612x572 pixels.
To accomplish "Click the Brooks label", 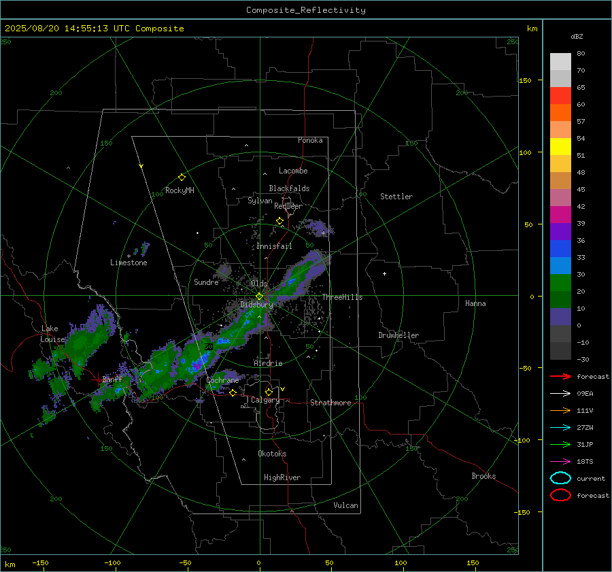I will point(483,476).
